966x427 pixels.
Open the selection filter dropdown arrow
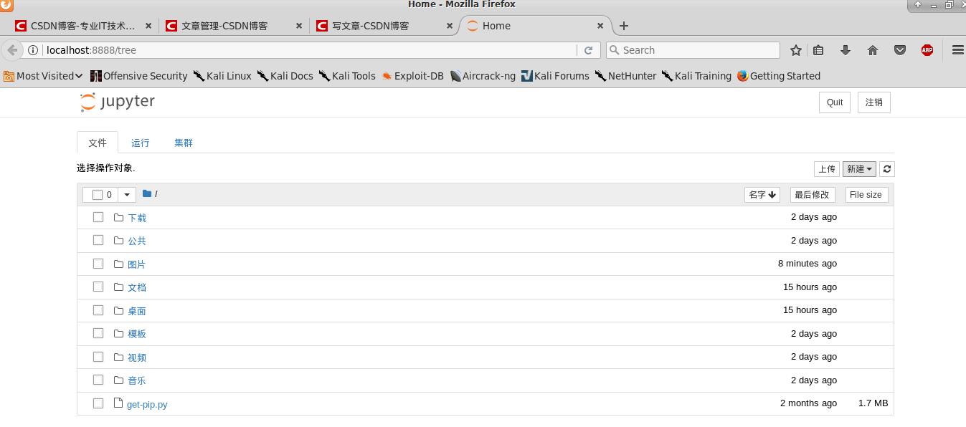tap(126, 194)
